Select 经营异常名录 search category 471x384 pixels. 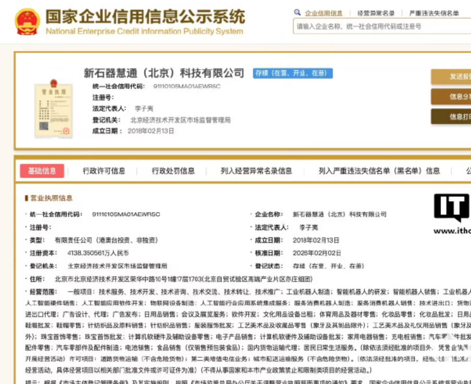(376, 13)
